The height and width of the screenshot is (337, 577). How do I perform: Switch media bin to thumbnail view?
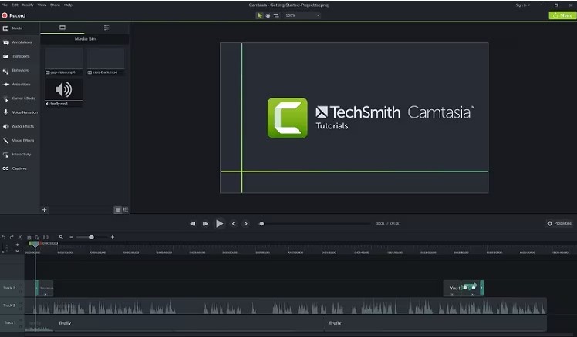pyautogui.click(x=118, y=210)
